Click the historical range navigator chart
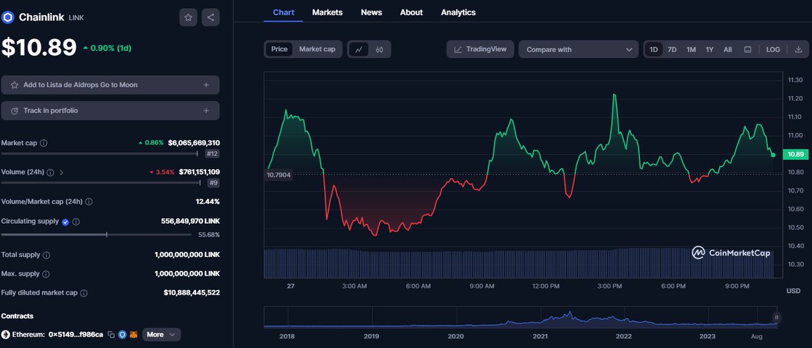 pos(520,317)
